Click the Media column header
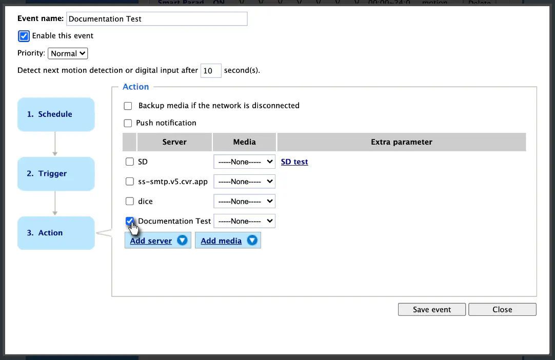 (244, 142)
